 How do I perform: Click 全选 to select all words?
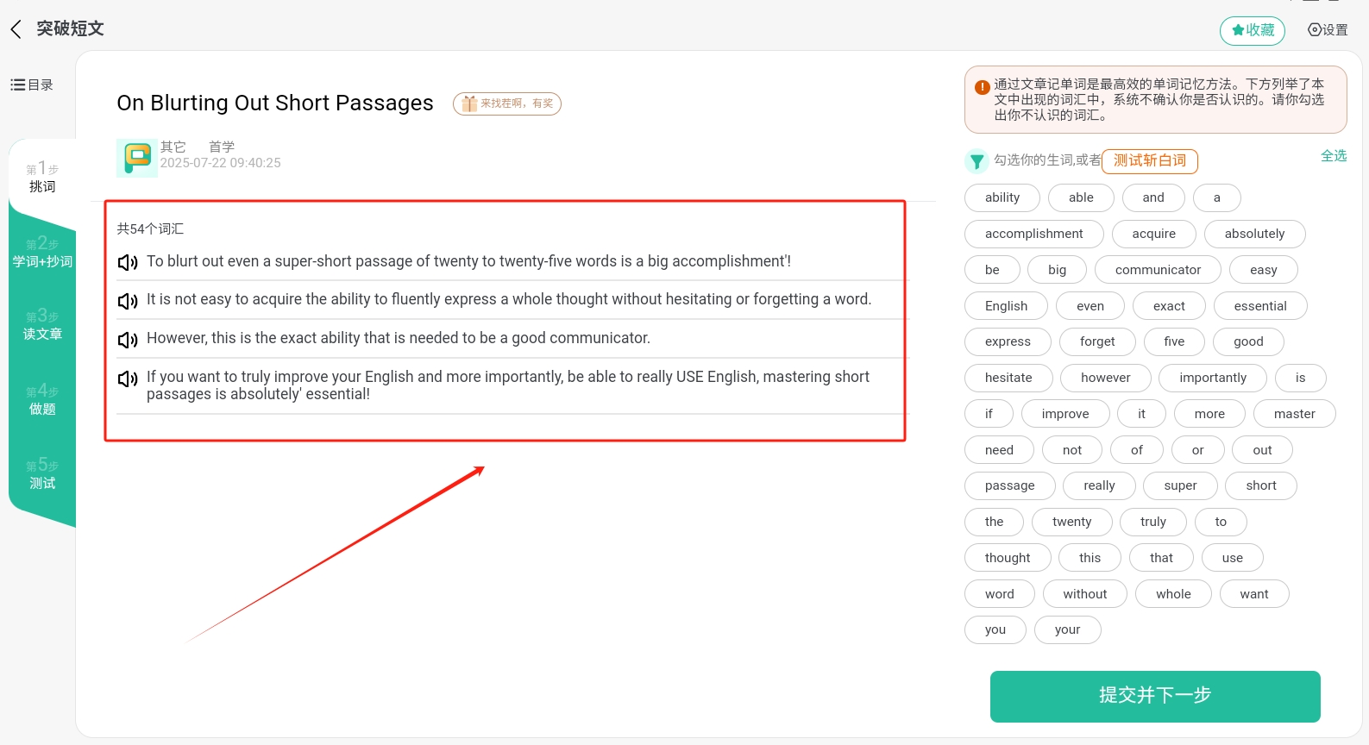coord(1333,156)
